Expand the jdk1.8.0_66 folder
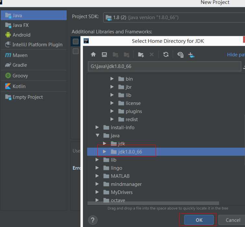245x227 pixels. [x=104, y=152]
